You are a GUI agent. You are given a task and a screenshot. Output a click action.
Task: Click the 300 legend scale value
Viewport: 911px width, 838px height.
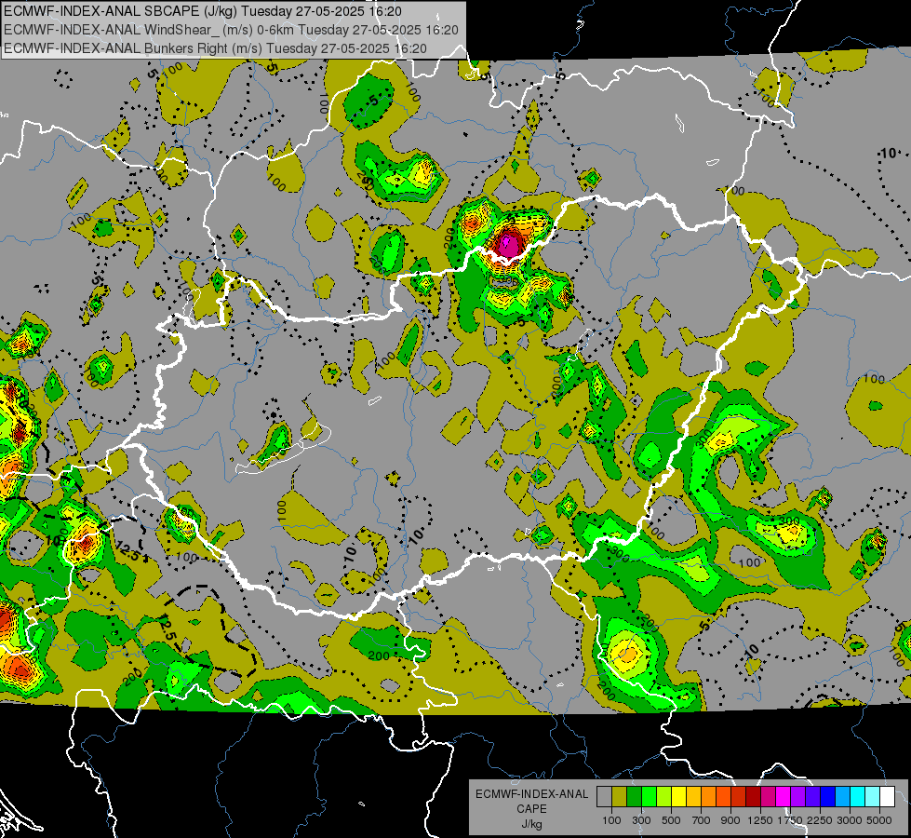641,820
